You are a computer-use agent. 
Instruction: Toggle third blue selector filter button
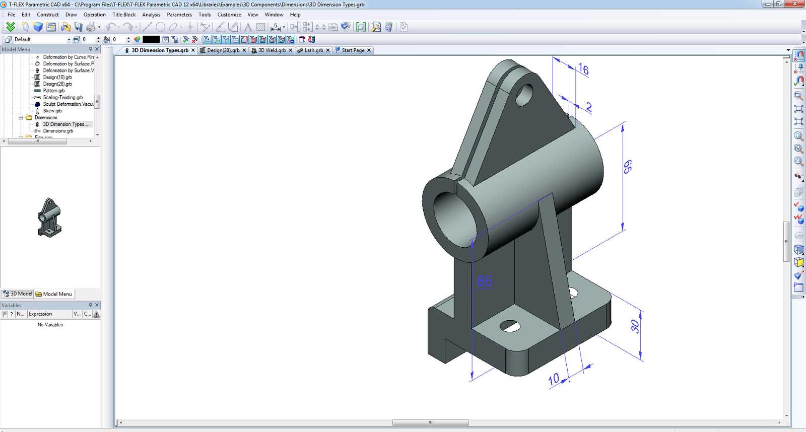[226, 39]
